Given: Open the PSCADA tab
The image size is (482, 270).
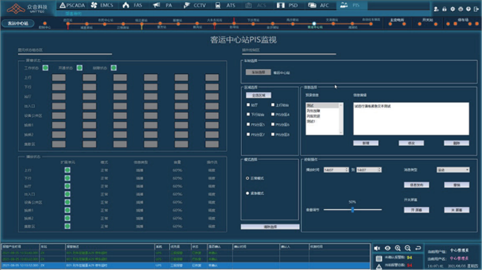Looking at the screenshot, I should pyautogui.click(x=72, y=5).
